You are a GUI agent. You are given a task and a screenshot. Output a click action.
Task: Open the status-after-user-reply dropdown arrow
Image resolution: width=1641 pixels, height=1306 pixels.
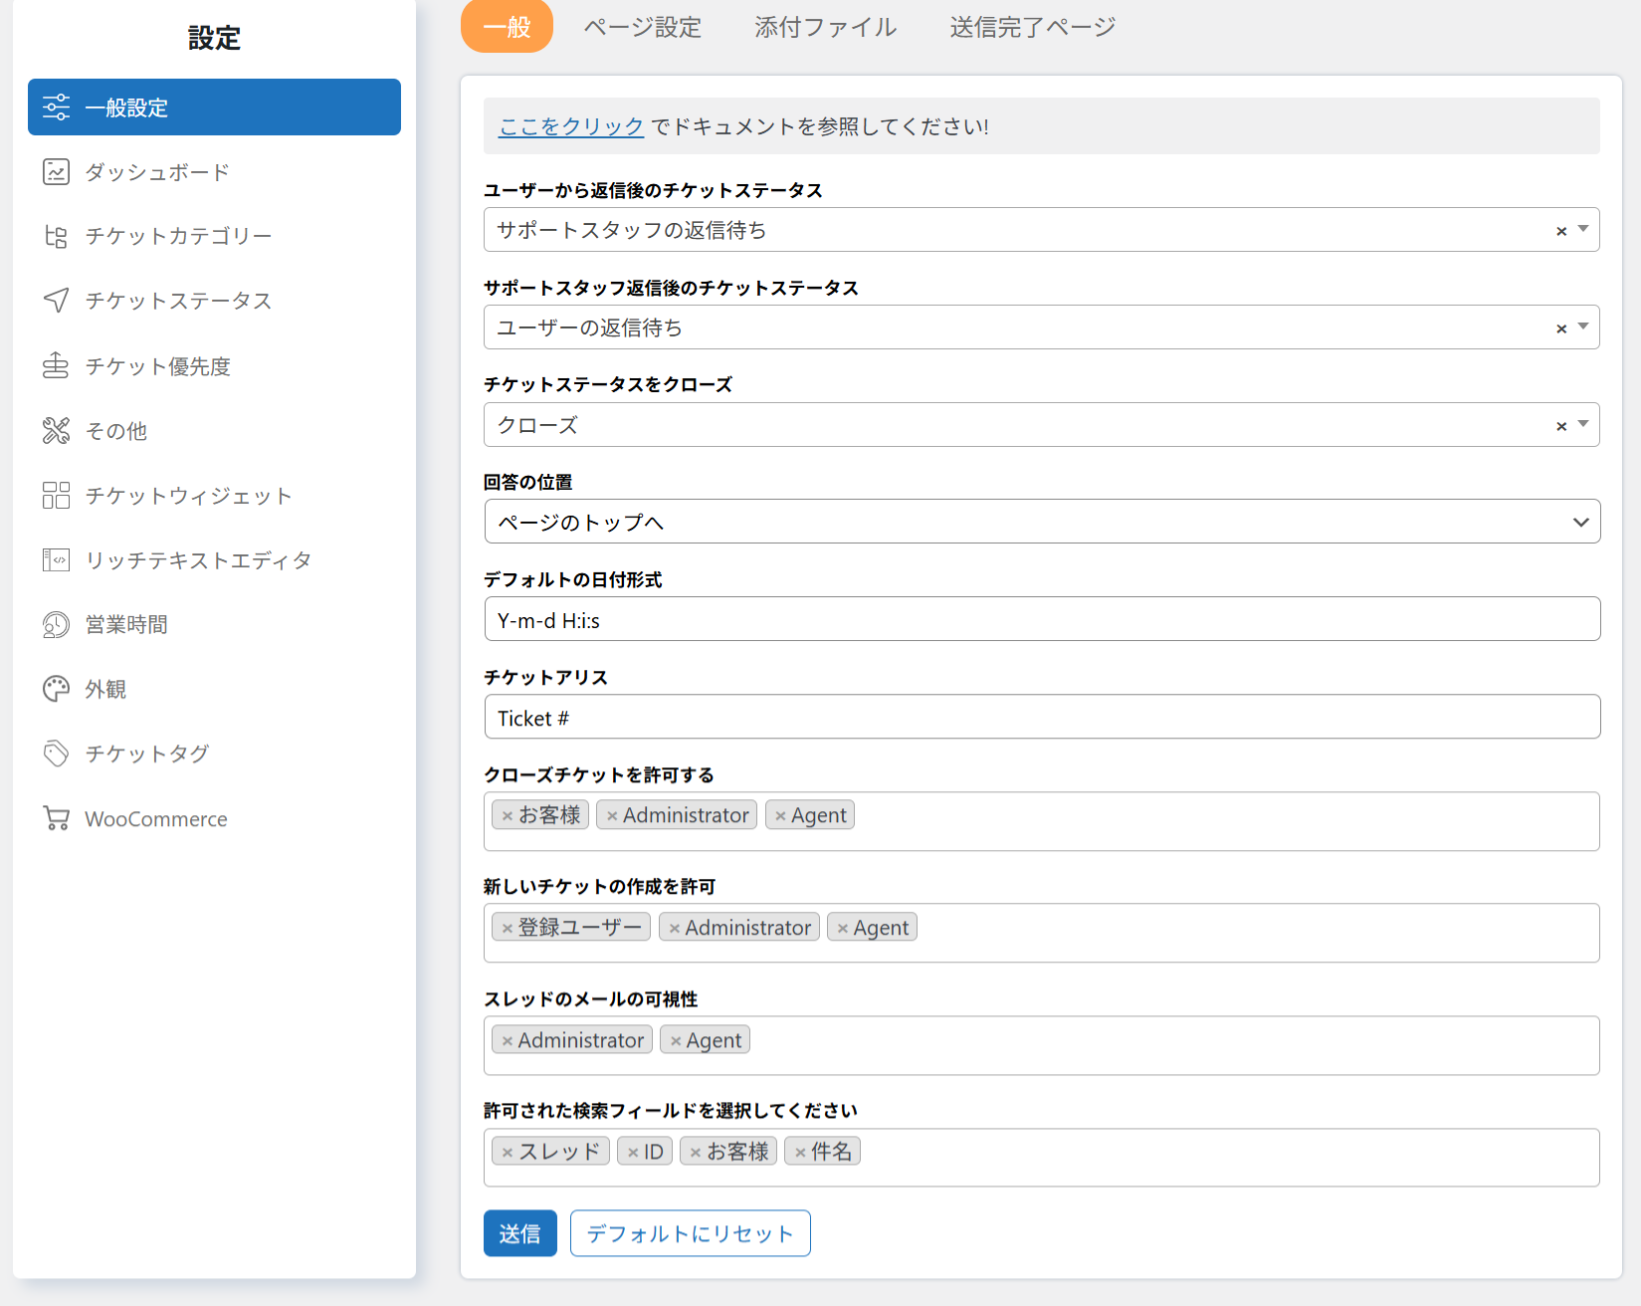(1583, 230)
